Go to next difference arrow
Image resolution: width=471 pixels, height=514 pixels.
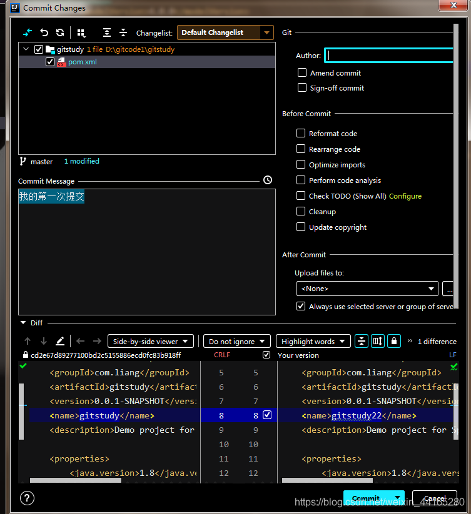pos(44,341)
